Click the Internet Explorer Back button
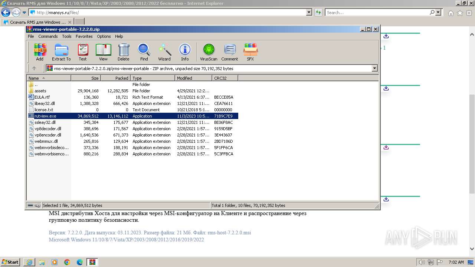This screenshot has width=475, height=267. click(x=6, y=13)
